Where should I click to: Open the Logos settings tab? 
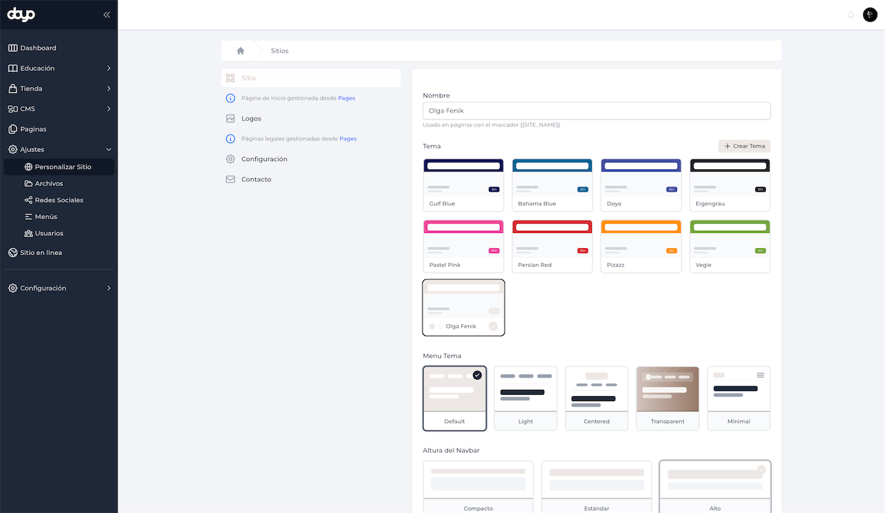251,119
